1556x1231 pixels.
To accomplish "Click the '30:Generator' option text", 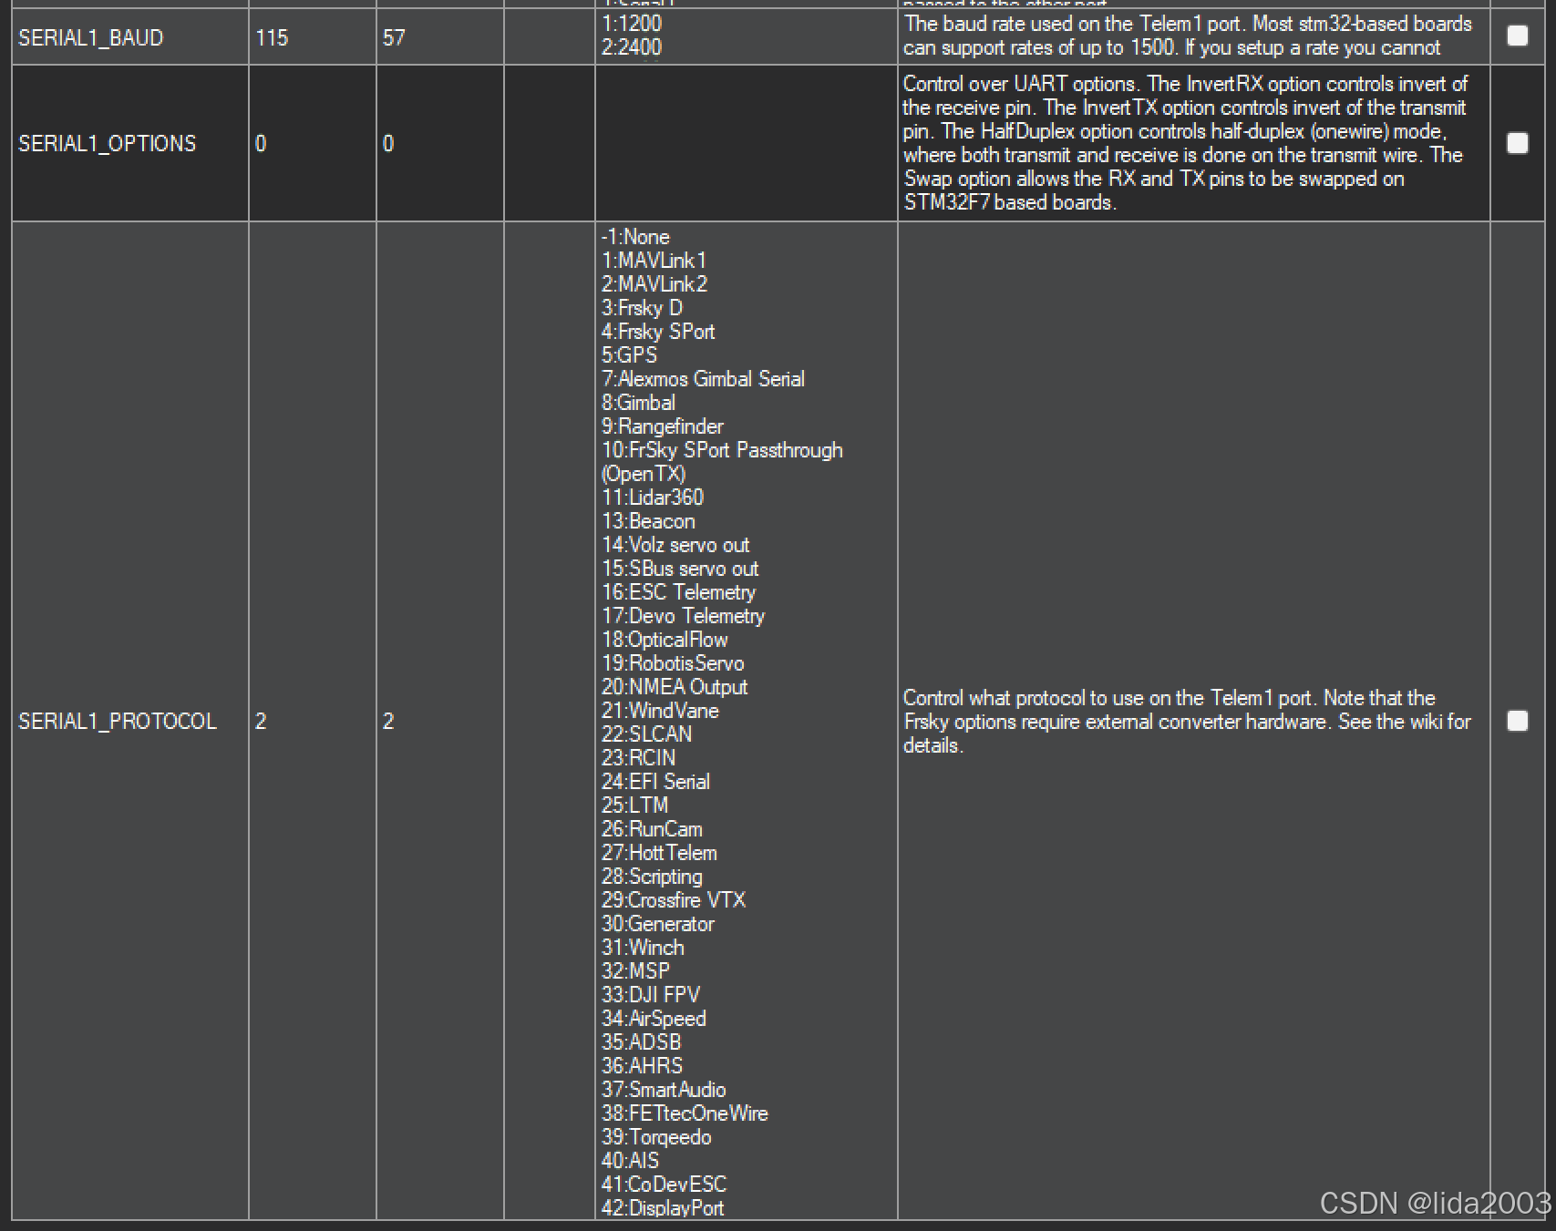I will pyautogui.click(x=658, y=924).
